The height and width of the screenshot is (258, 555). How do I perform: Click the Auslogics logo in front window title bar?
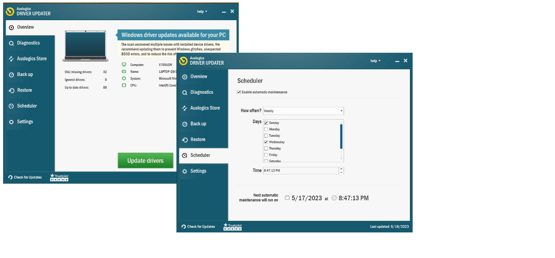pos(183,61)
